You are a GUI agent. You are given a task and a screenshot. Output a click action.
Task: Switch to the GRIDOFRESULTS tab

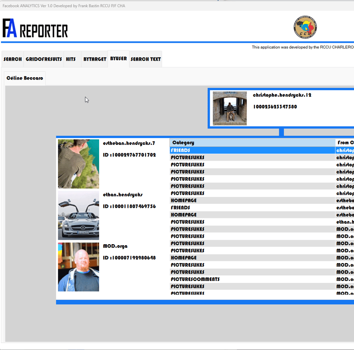44,59
